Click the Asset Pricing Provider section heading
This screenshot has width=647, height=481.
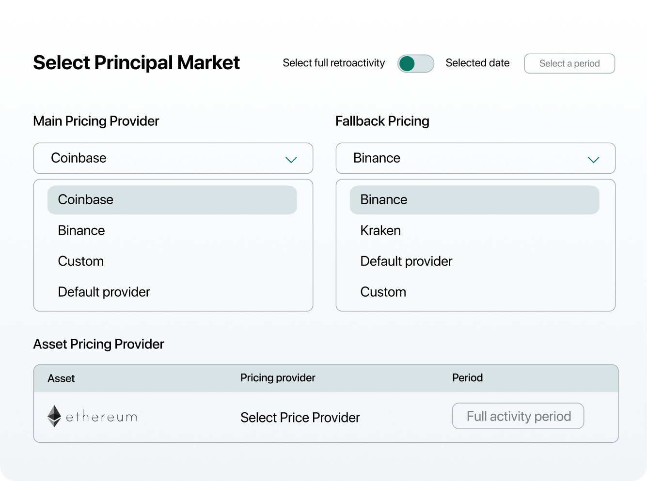click(x=99, y=344)
